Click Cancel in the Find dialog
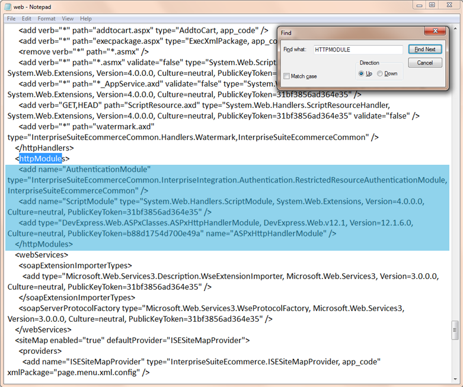This screenshot has width=463, height=387. [x=424, y=63]
